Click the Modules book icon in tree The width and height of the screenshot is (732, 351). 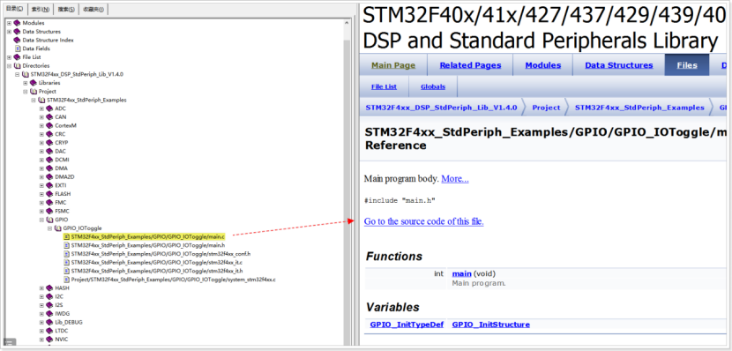coord(18,23)
